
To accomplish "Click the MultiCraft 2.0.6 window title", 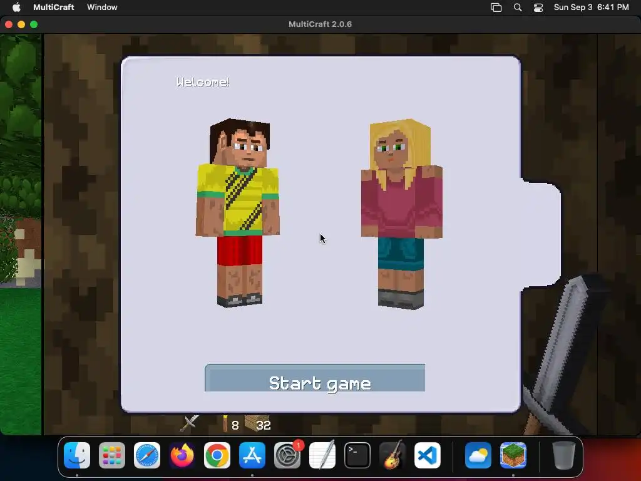I will tap(320, 24).
